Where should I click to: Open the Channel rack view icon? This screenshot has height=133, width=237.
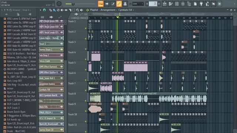177,4
